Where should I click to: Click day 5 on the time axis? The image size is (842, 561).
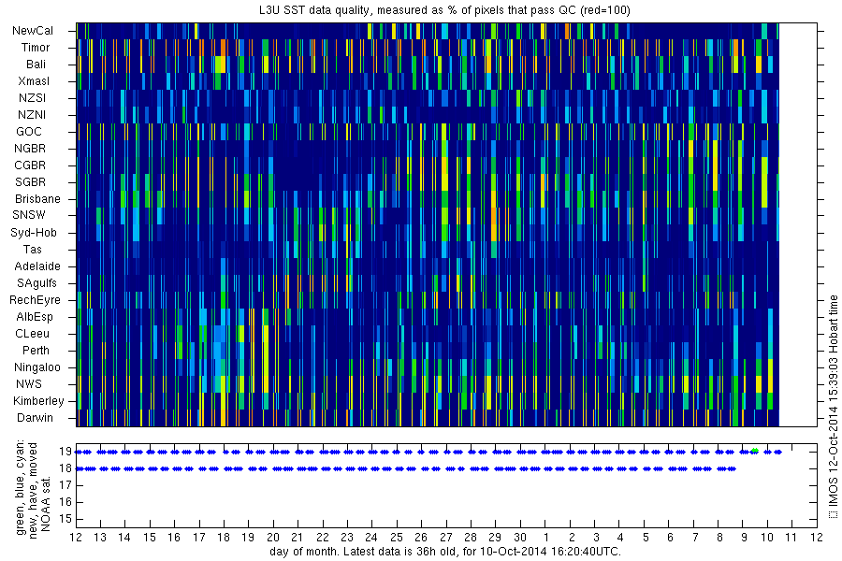point(645,538)
